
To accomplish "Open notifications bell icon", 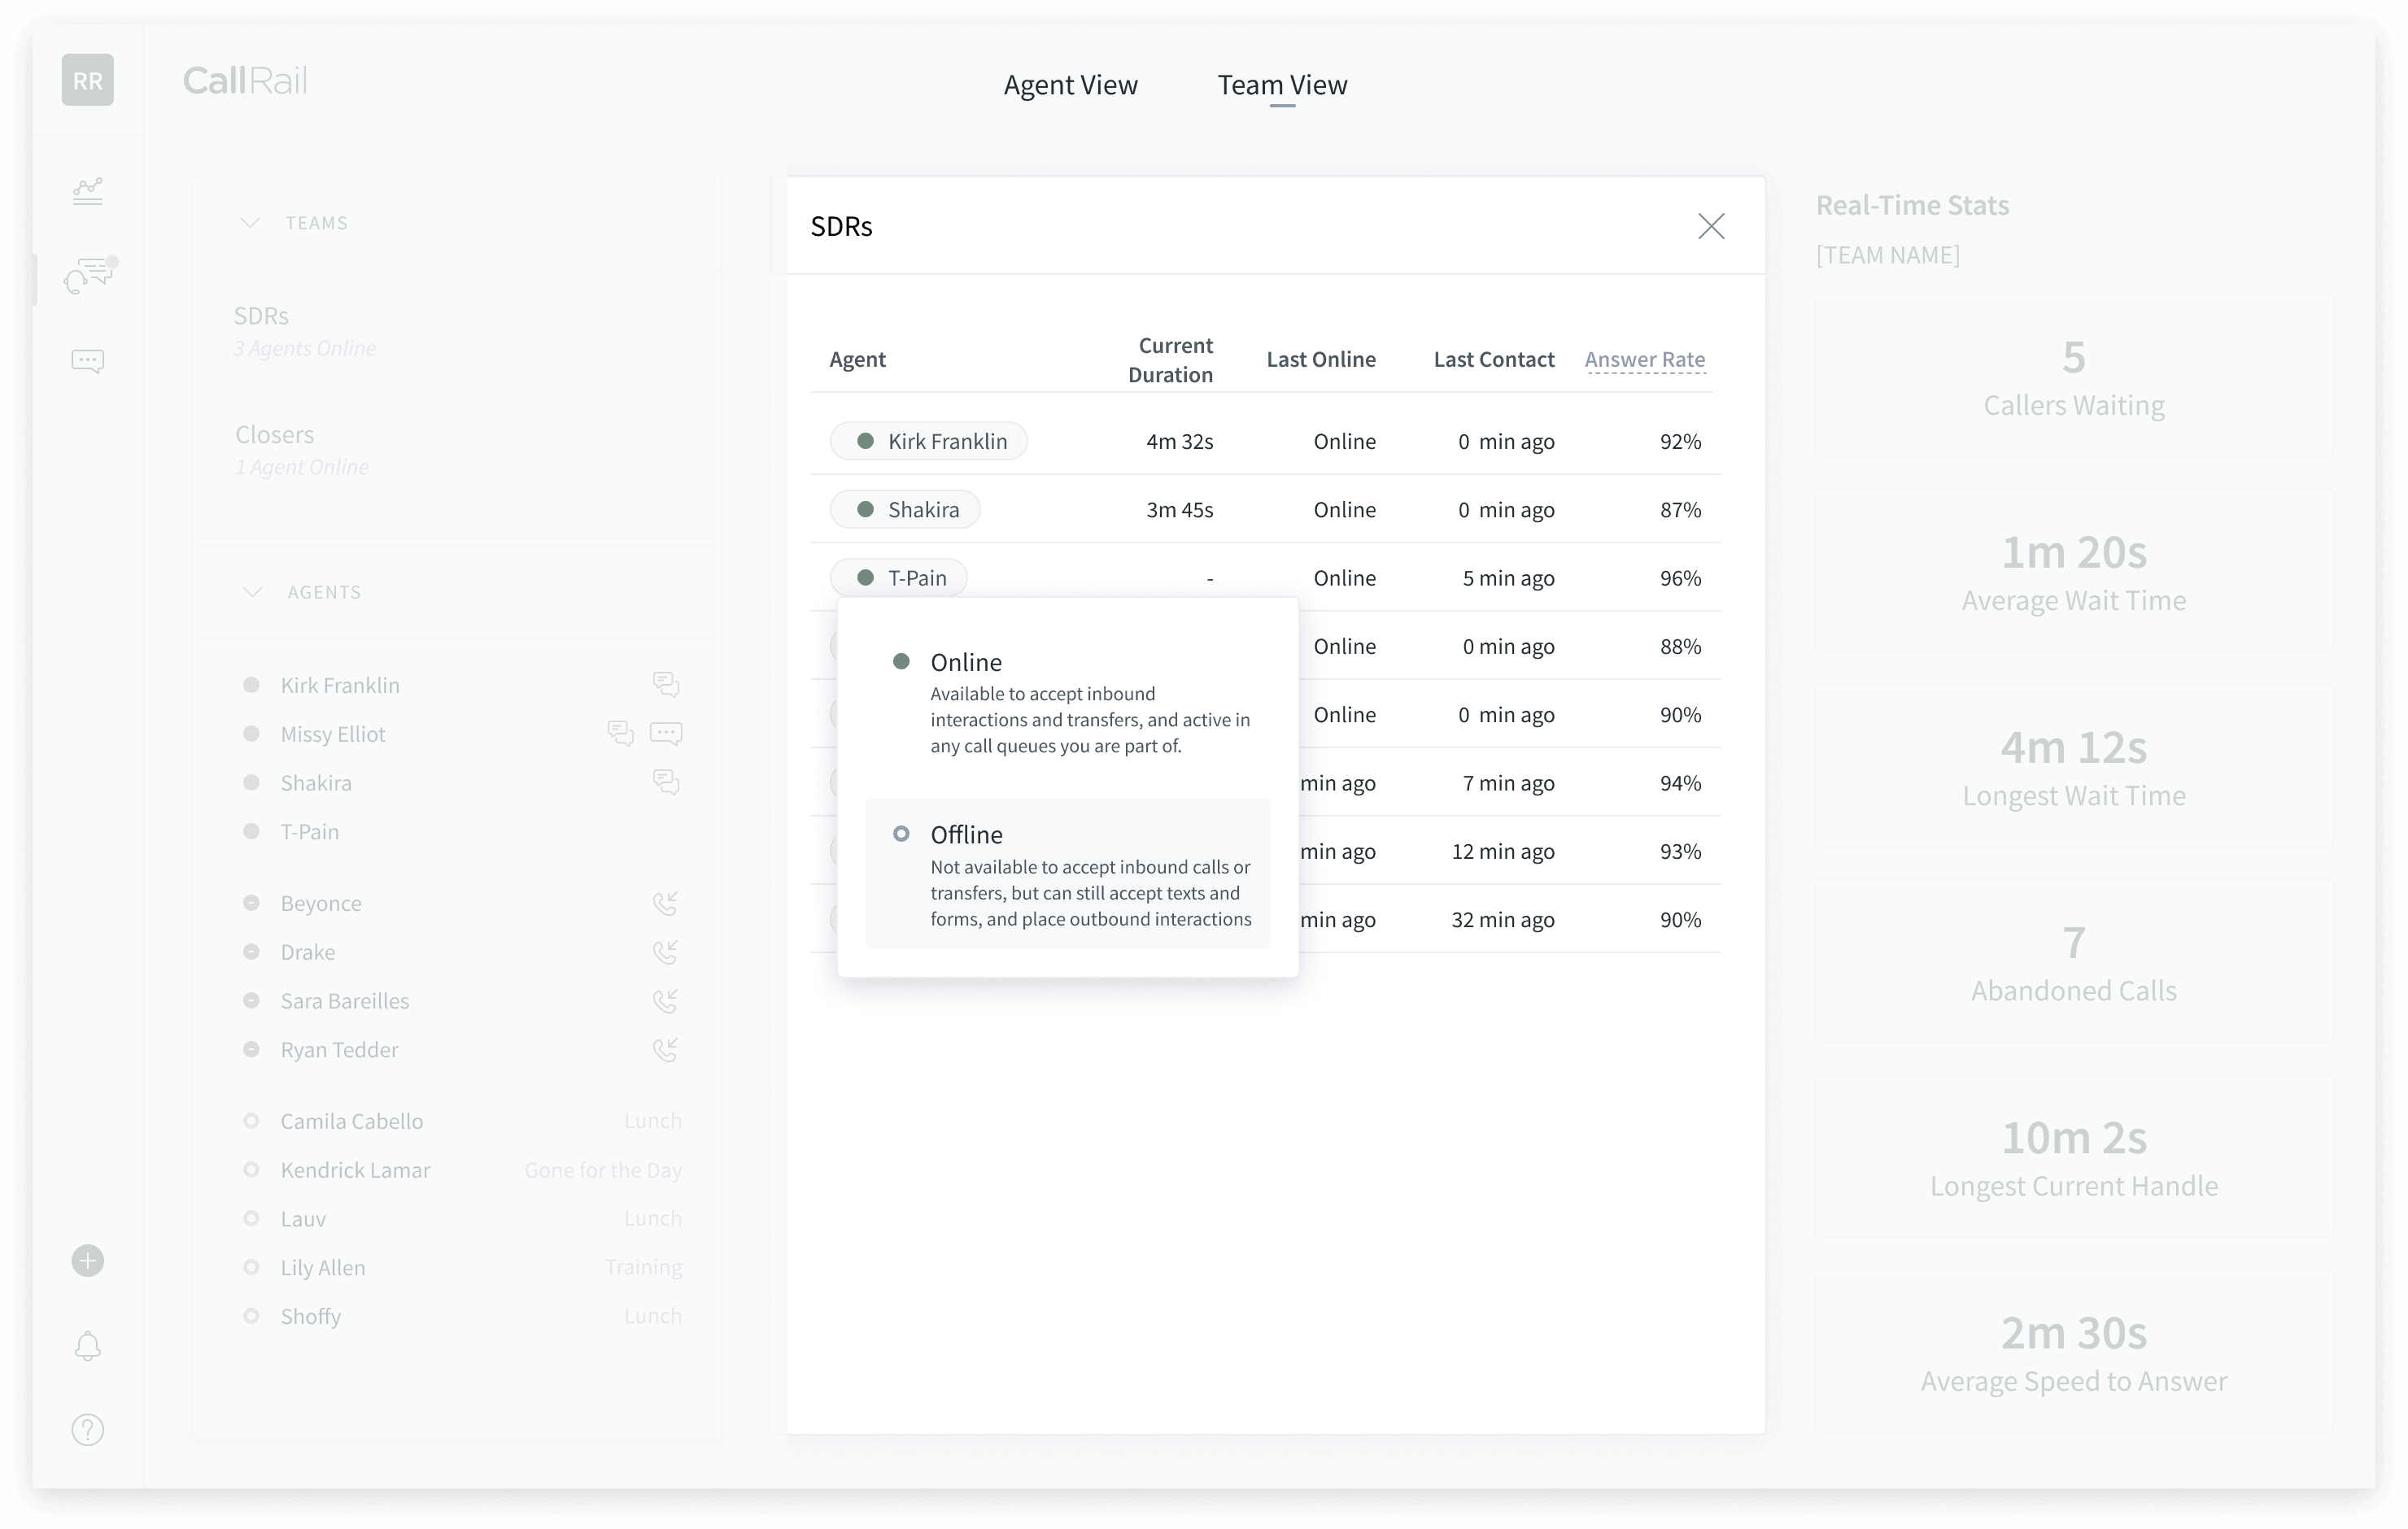I will point(88,1346).
